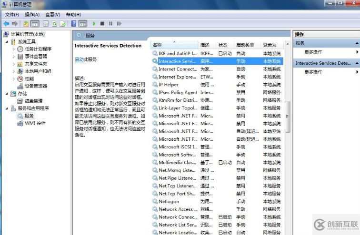Sort by the 登录为 column header
360x235 pixels.
coord(272,45)
